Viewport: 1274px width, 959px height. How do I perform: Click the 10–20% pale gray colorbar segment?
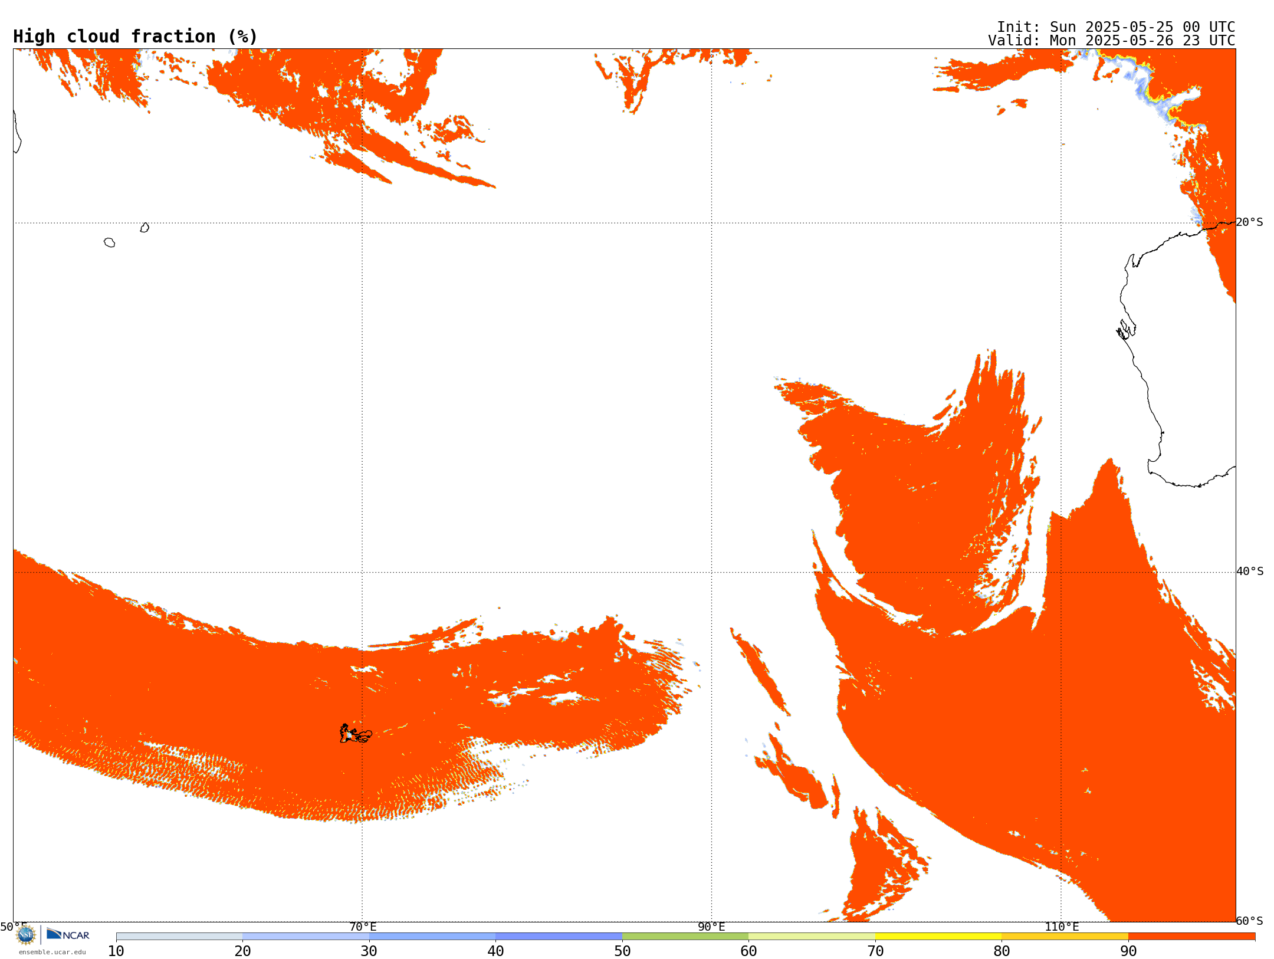(x=179, y=937)
